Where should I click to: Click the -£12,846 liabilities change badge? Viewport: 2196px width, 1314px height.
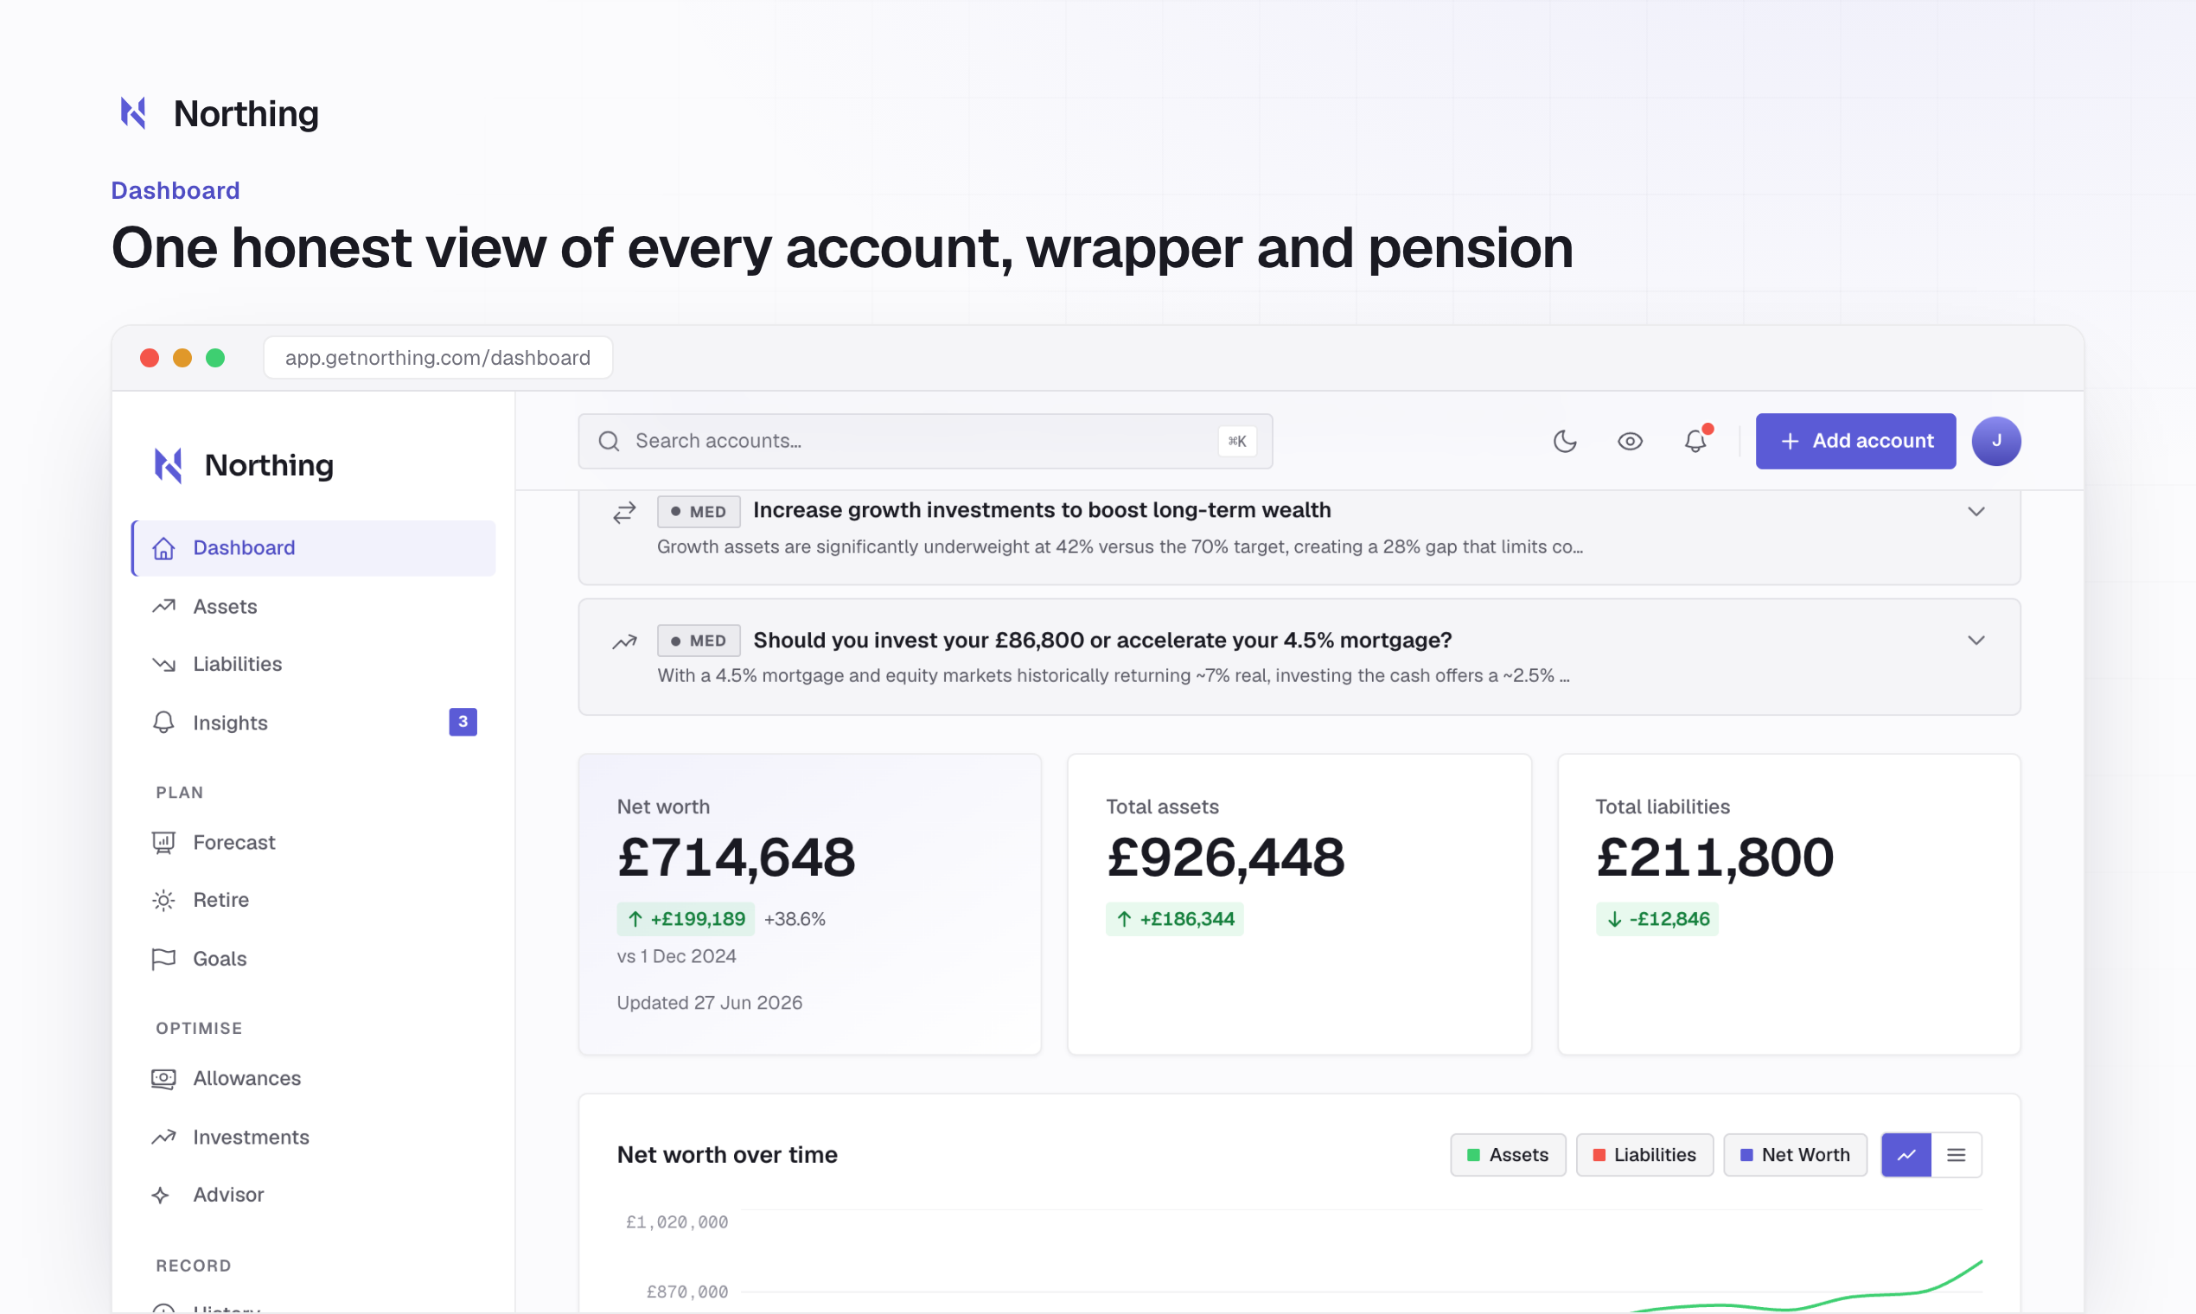1657,919
